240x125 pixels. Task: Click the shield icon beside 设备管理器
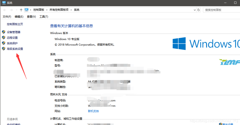(x=4, y=32)
